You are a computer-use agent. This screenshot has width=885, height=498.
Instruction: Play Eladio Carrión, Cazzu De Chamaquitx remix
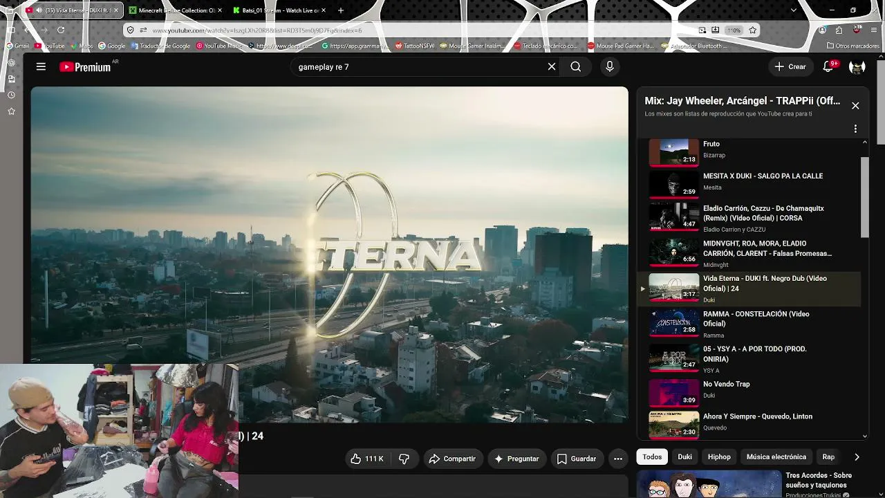[749, 217]
